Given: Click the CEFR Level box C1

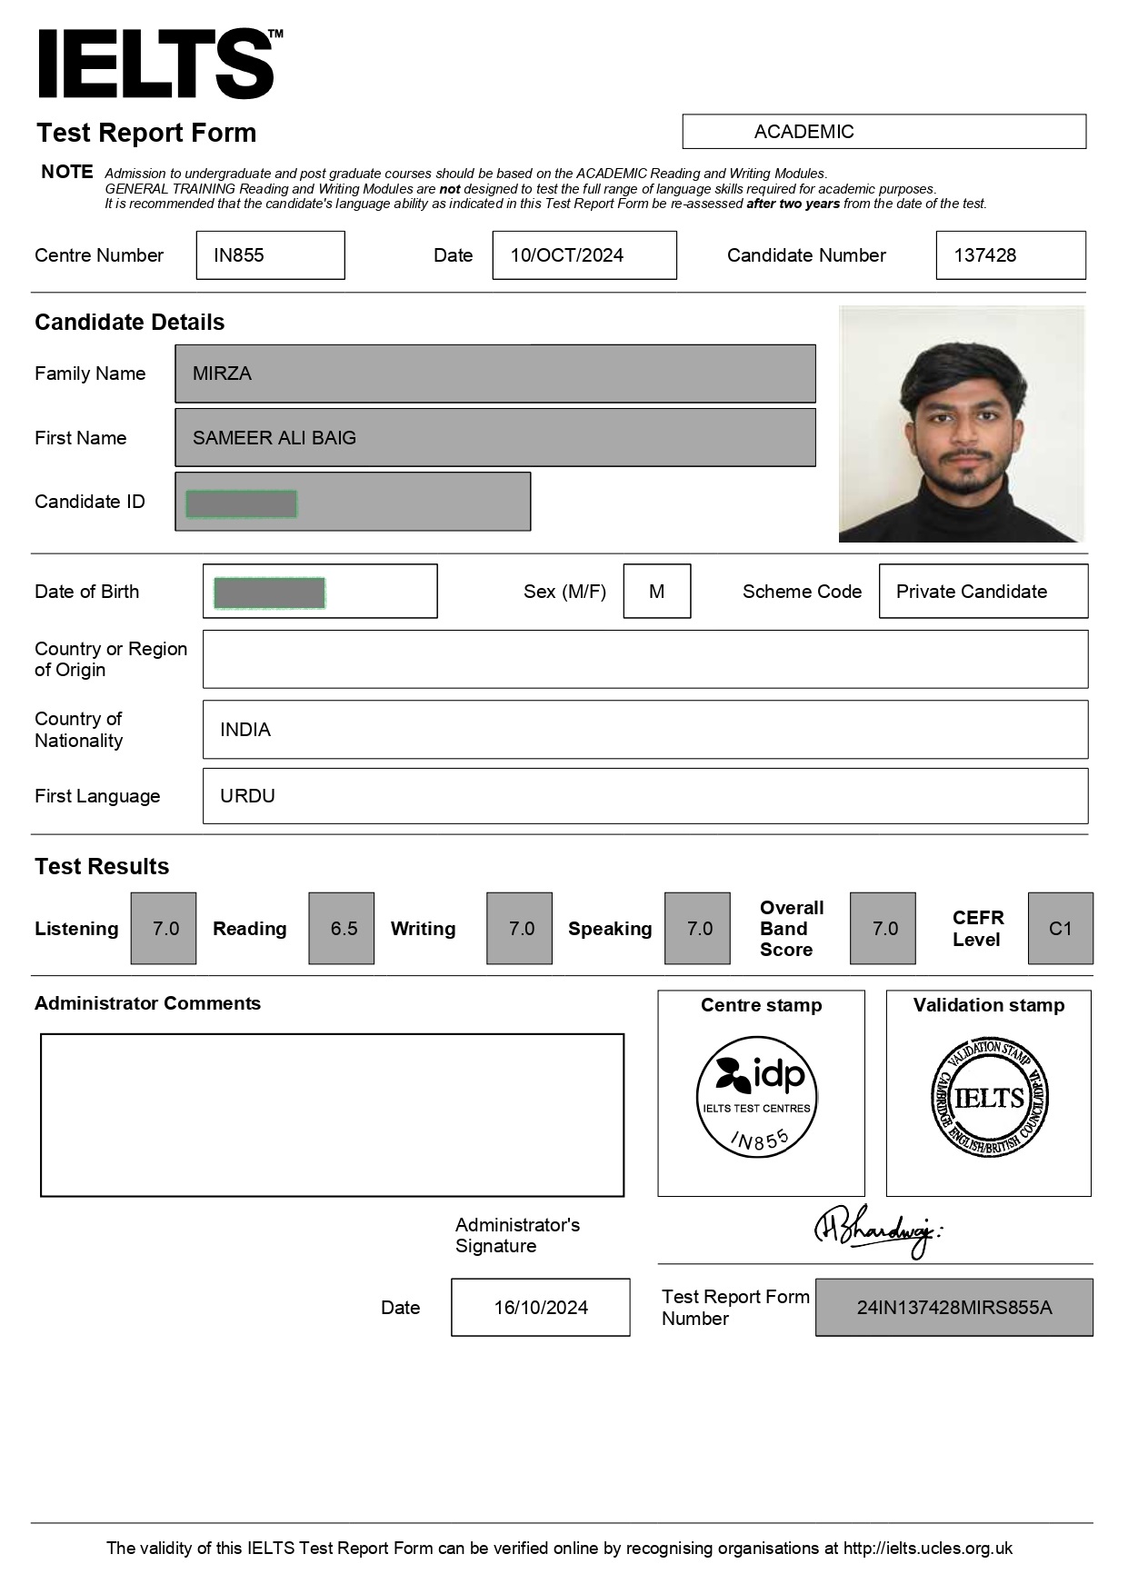Looking at the screenshot, I should click(x=1060, y=928).
